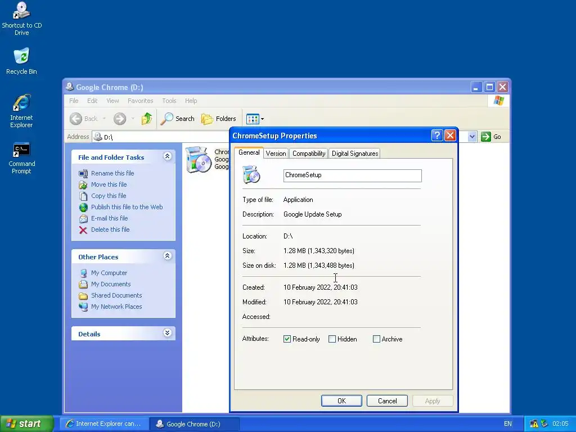Open Shortcut to CD Drive desktop icon
The width and height of the screenshot is (576, 432).
tap(22, 19)
